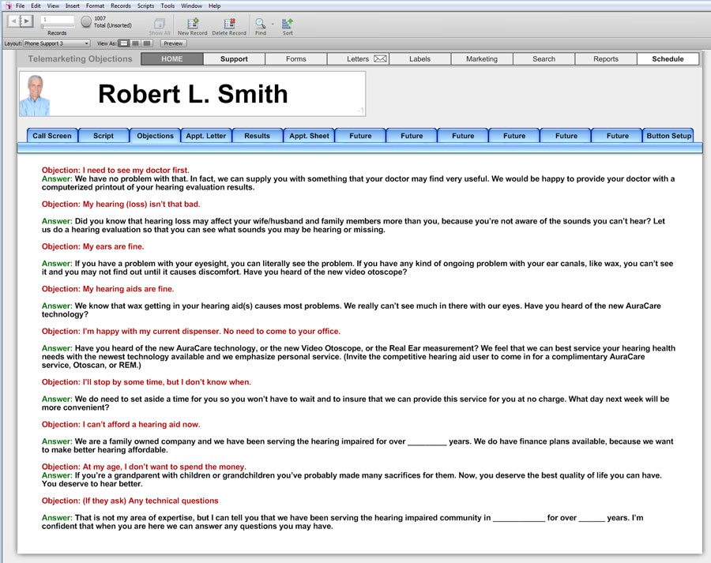Click "Objection: I can't afford a hearing aid now."
The width and height of the screenshot is (711, 563).
[121, 424]
